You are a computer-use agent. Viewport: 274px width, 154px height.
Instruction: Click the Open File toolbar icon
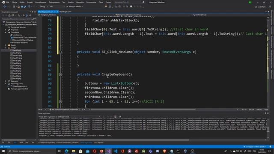point(18,7)
